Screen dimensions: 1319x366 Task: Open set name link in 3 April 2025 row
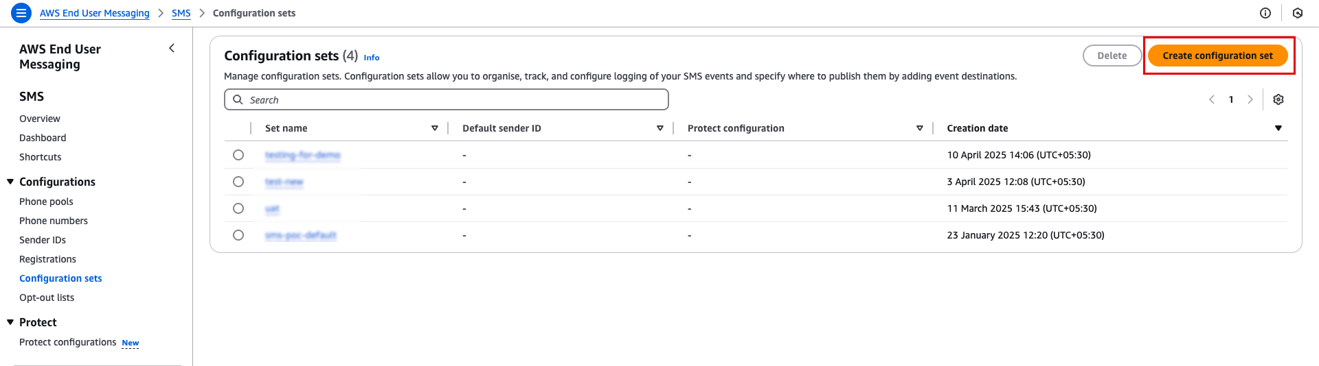pyautogui.click(x=284, y=182)
